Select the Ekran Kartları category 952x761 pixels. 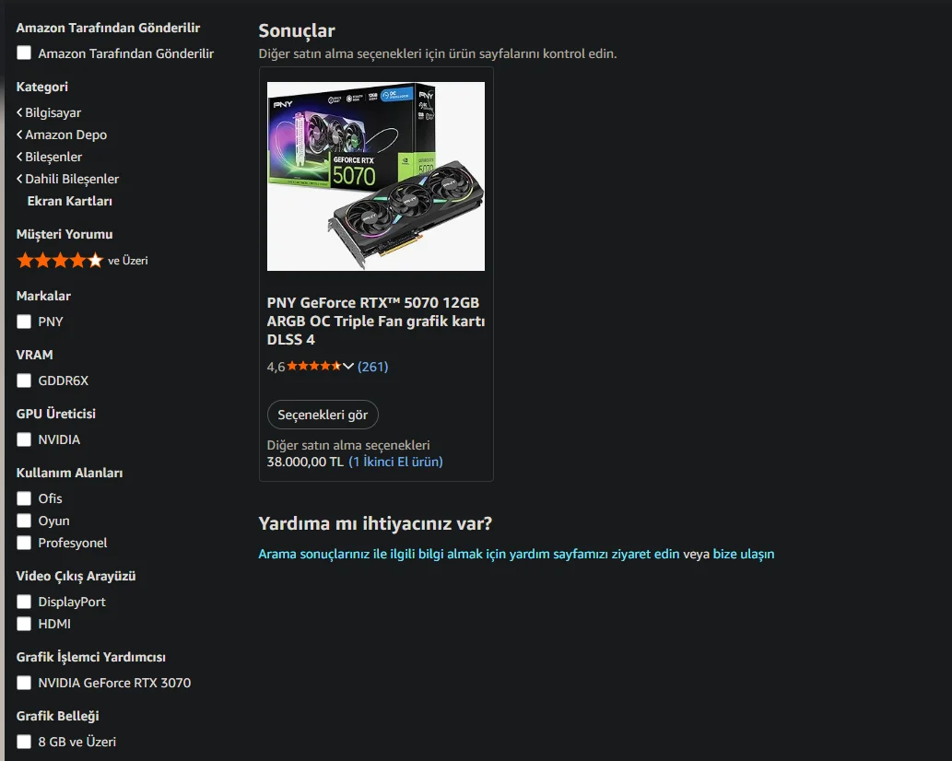pos(70,201)
